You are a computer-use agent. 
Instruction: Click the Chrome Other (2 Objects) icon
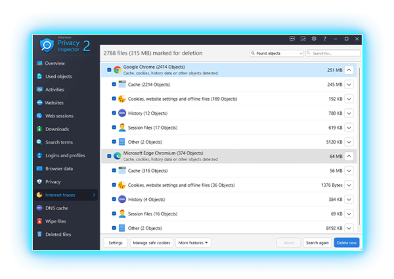[x=122, y=142]
